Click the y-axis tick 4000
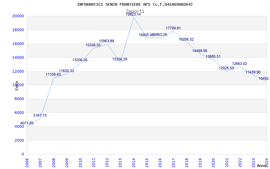270x169 pixels. [x=19, y=126]
